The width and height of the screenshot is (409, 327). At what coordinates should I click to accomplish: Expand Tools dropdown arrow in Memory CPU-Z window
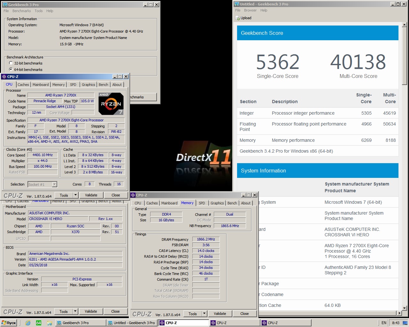coord(204,314)
